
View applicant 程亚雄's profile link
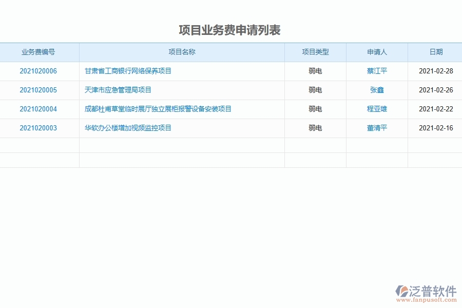[377, 109]
